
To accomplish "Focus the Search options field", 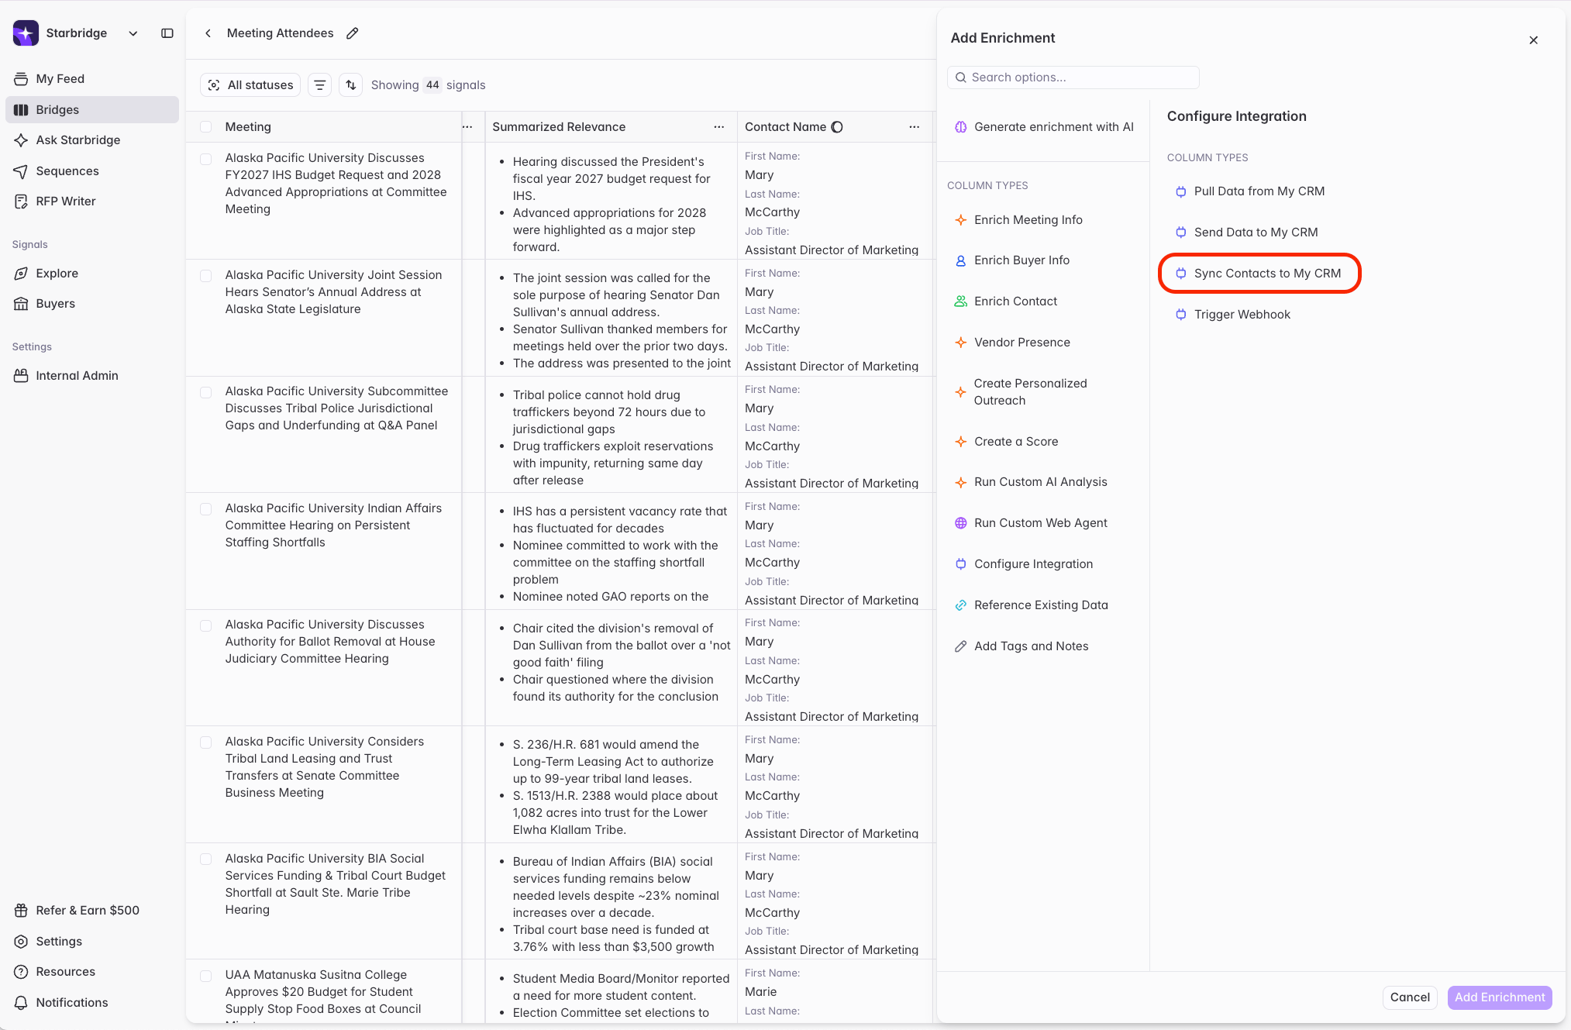I will point(1073,78).
